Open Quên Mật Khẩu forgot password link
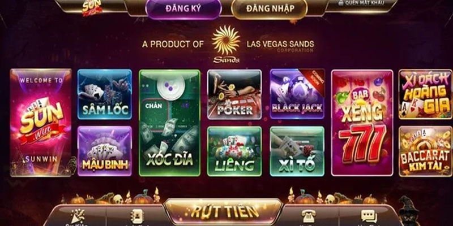Screen dimensions: 453x226 (x=365, y=3)
